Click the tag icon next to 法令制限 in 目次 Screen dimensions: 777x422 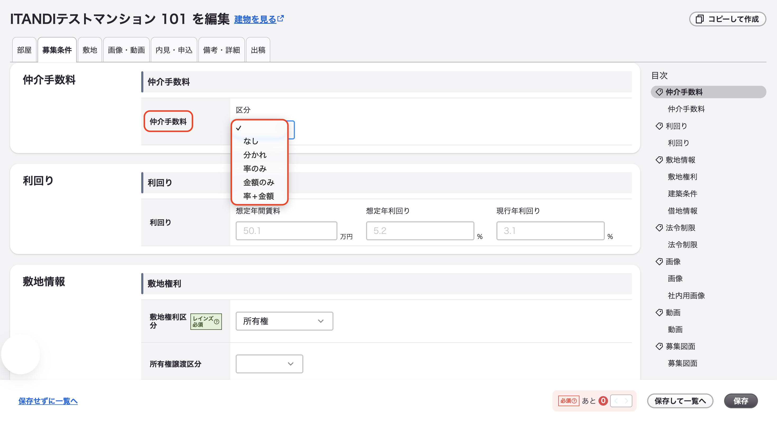point(659,228)
